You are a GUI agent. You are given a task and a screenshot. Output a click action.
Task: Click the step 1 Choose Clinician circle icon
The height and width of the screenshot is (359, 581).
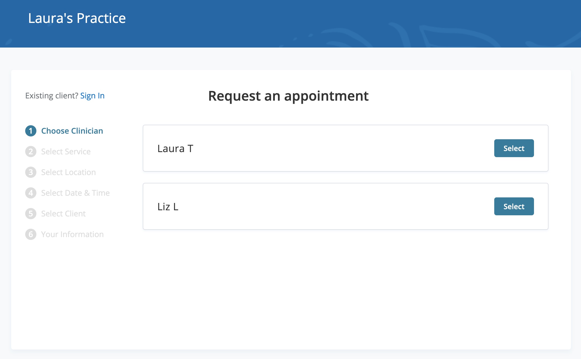pyautogui.click(x=31, y=131)
